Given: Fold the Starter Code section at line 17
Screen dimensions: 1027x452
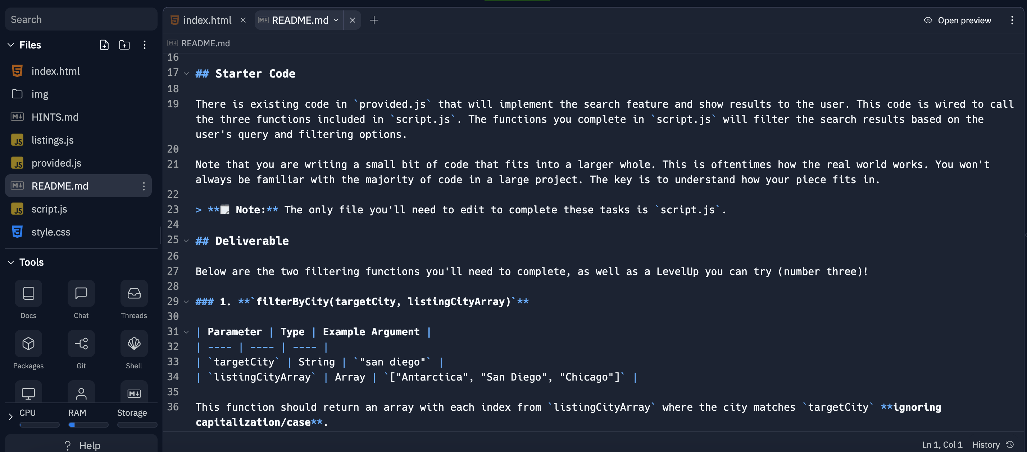Looking at the screenshot, I should tap(187, 73).
